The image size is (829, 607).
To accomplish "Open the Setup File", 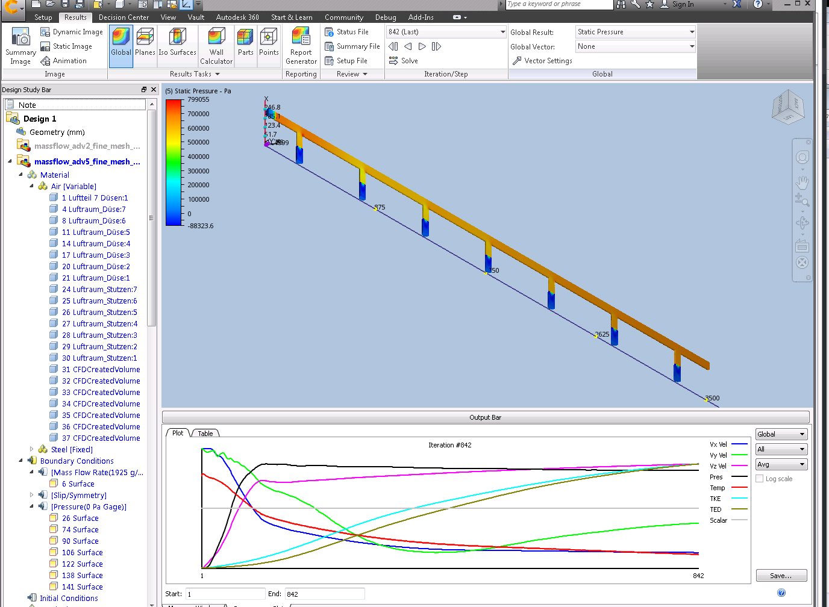I will [346, 61].
